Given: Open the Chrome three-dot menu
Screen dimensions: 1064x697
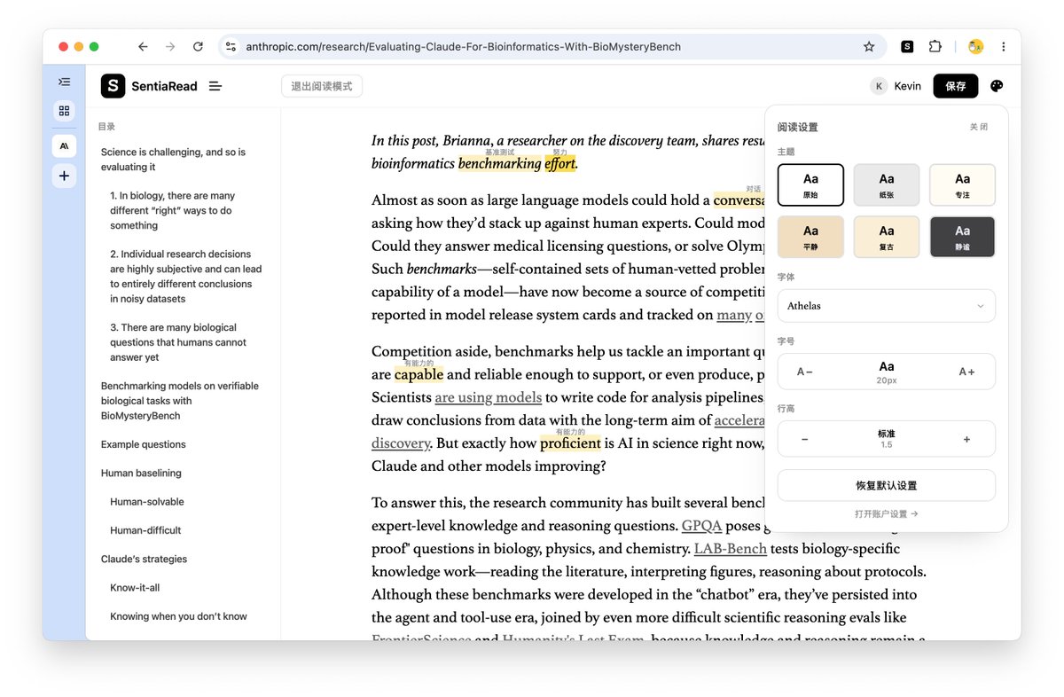Looking at the screenshot, I should (x=1003, y=47).
